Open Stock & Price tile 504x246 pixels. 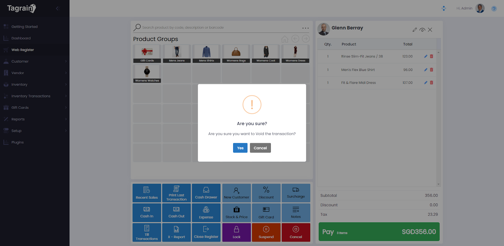[237, 213]
